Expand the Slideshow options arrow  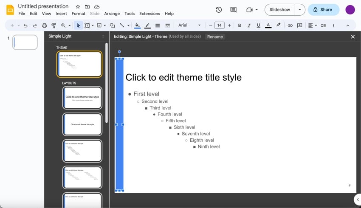300,10
